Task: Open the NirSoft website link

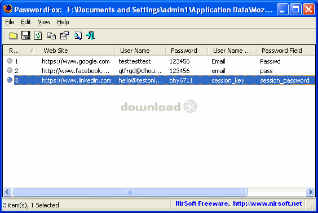Action: point(267,203)
